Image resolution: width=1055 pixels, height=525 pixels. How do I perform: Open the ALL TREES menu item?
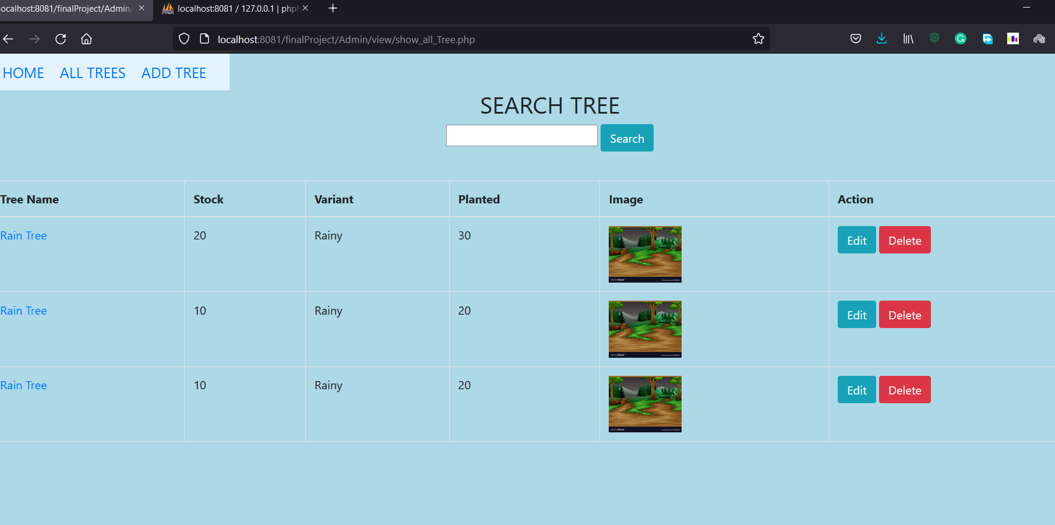[x=92, y=72]
